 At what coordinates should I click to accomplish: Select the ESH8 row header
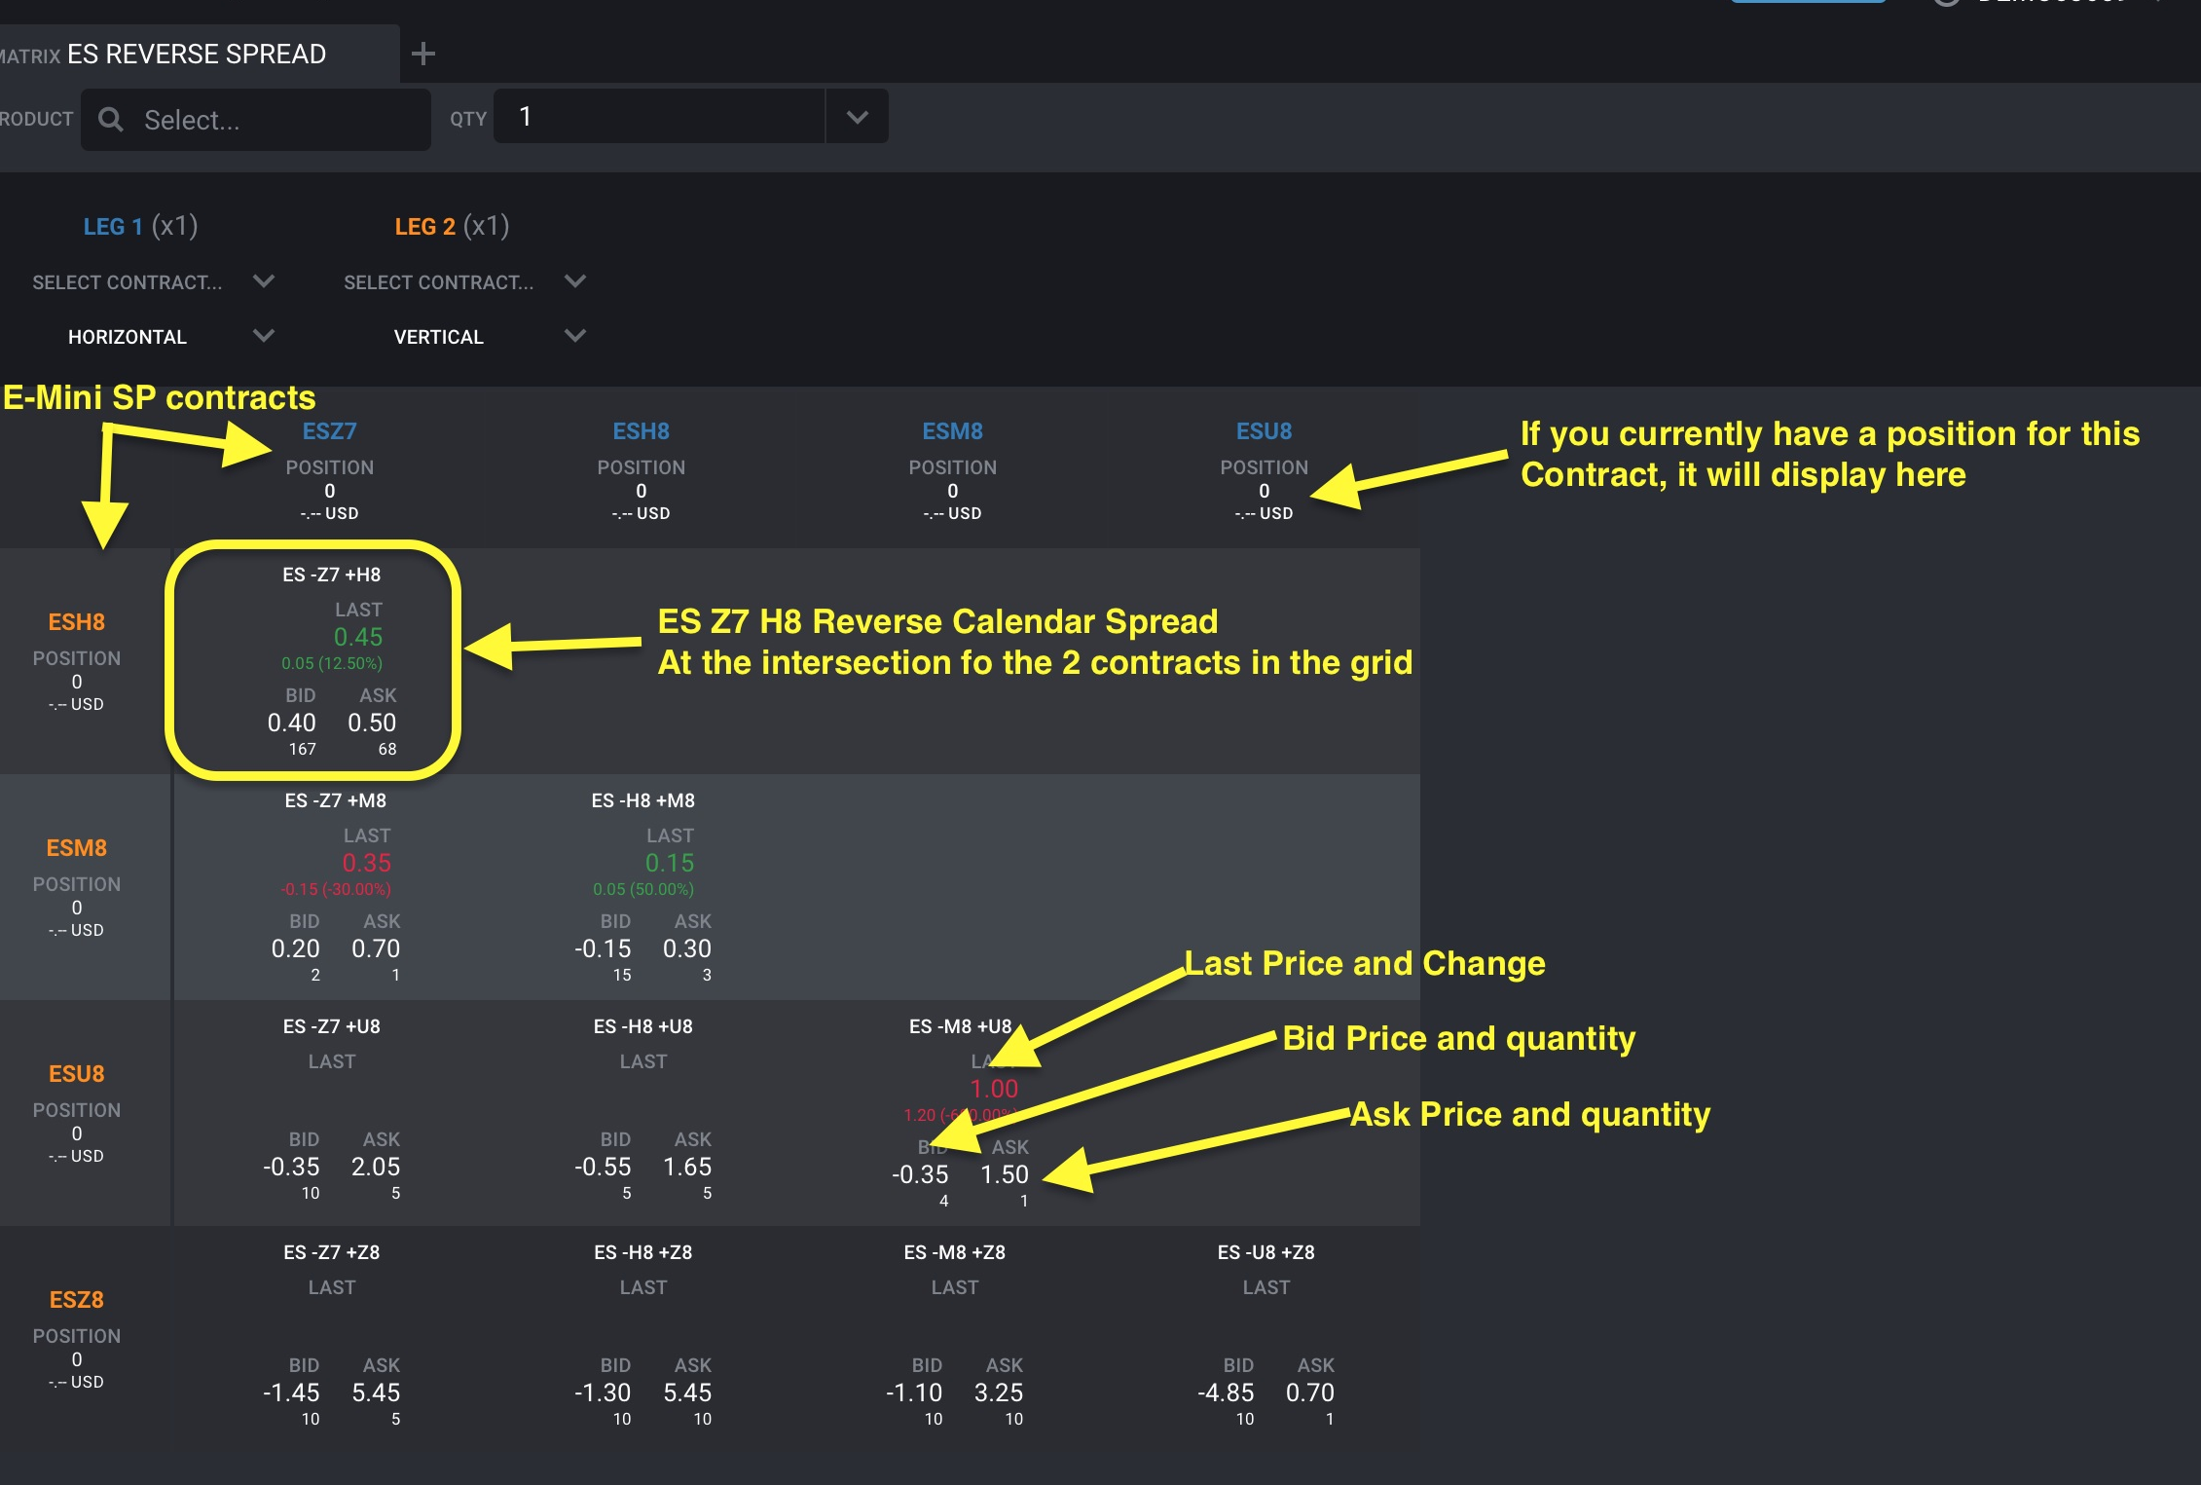tap(77, 622)
